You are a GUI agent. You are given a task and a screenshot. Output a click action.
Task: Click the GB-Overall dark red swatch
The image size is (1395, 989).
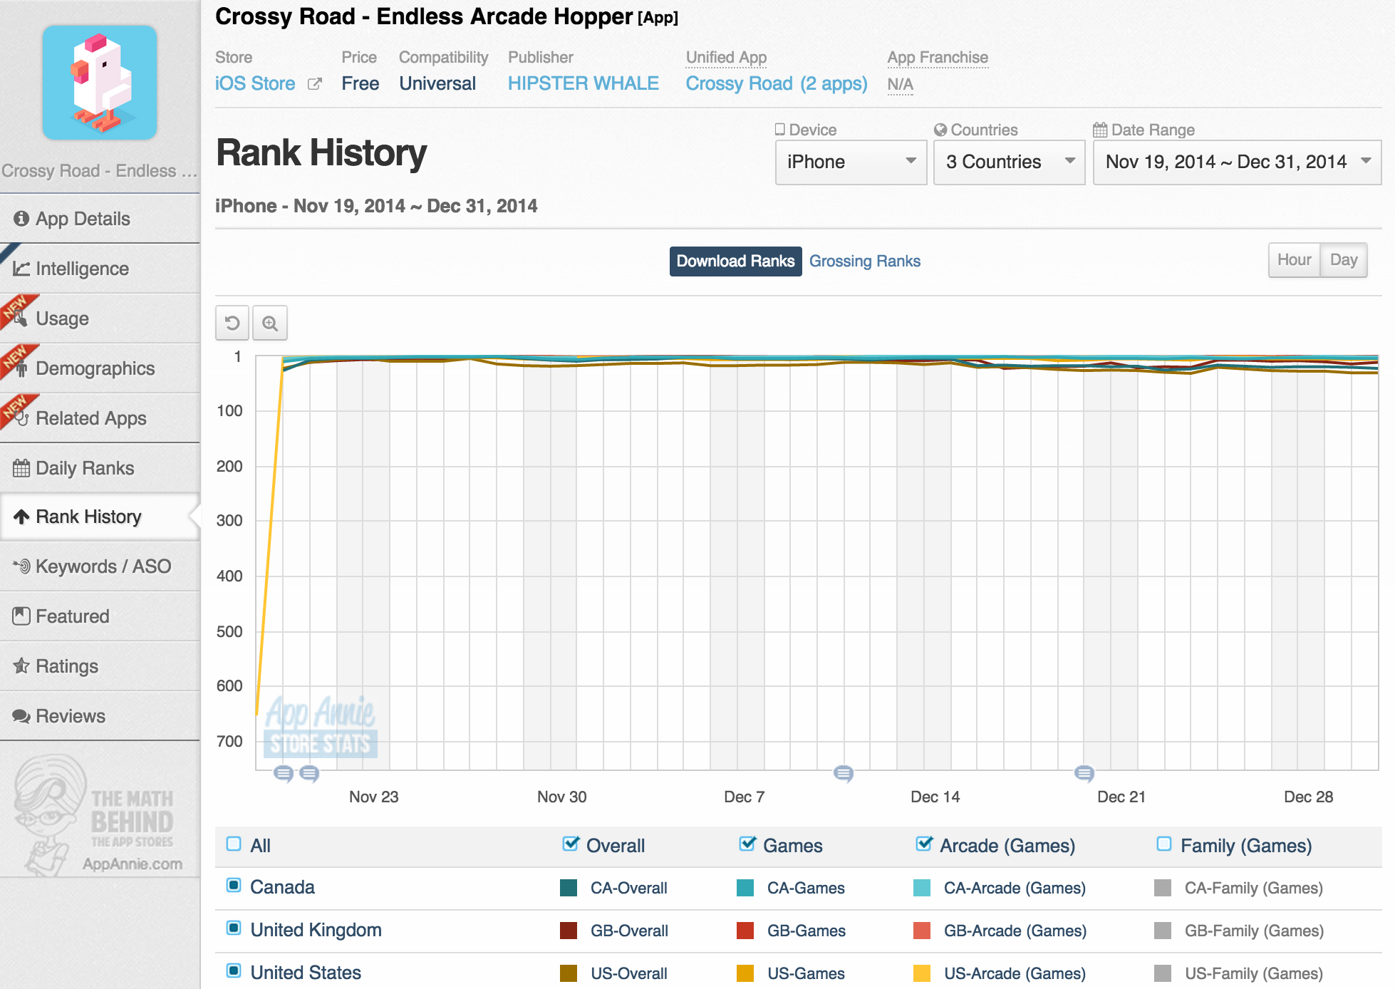tap(569, 931)
